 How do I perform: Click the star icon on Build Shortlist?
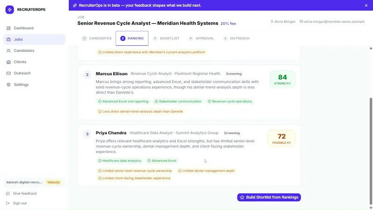[242, 197]
